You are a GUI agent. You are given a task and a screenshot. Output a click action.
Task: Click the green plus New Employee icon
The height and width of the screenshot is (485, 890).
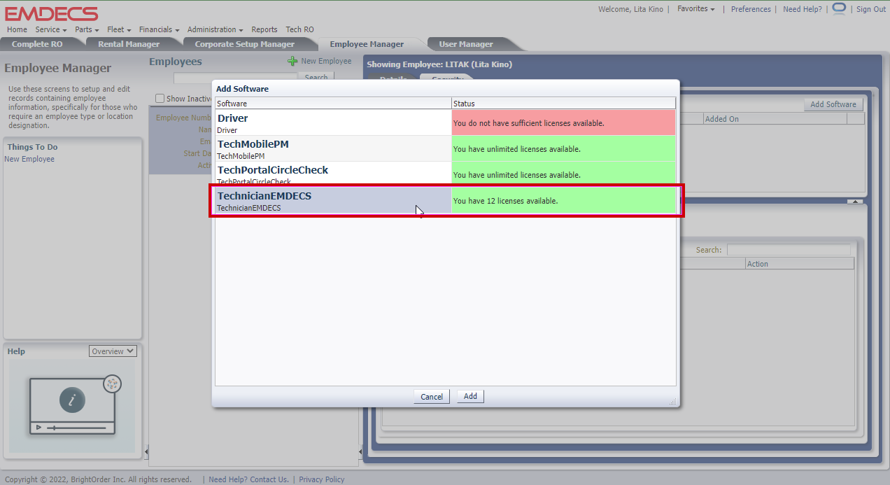tap(292, 62)
